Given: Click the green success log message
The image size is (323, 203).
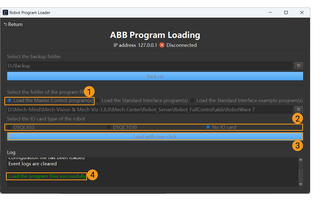Looking at the screenshot, I should (x=46, y=176).
